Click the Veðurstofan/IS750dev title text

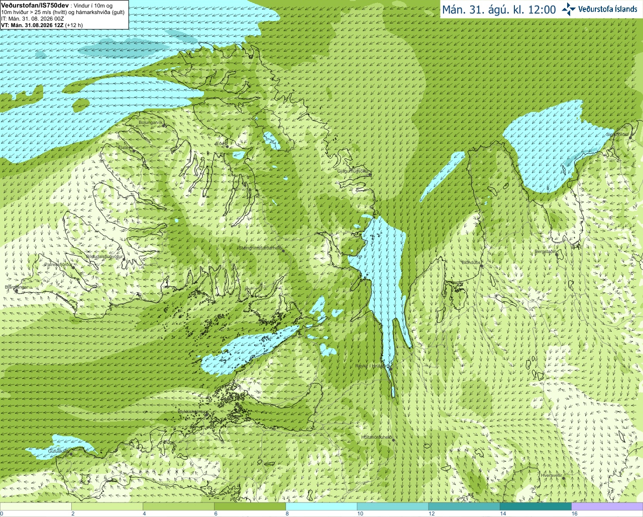(35, 5)
